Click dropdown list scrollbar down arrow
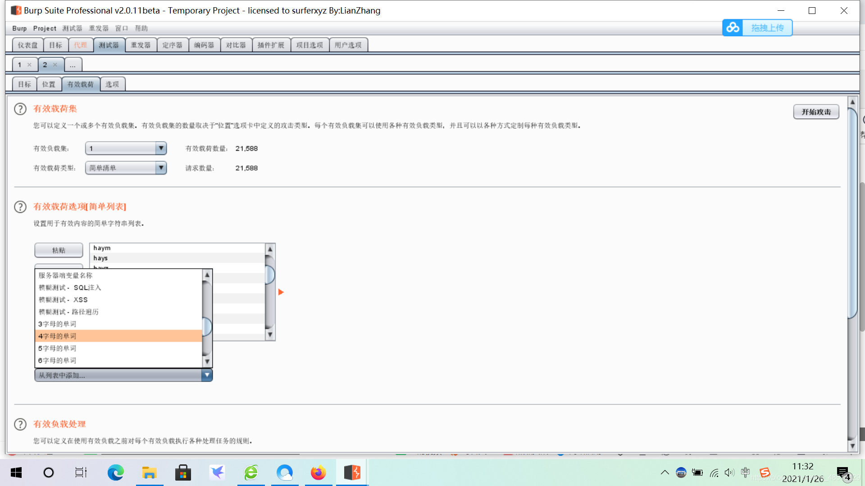Viewport: 865px width, 486px height. click(x=207, y=361)
